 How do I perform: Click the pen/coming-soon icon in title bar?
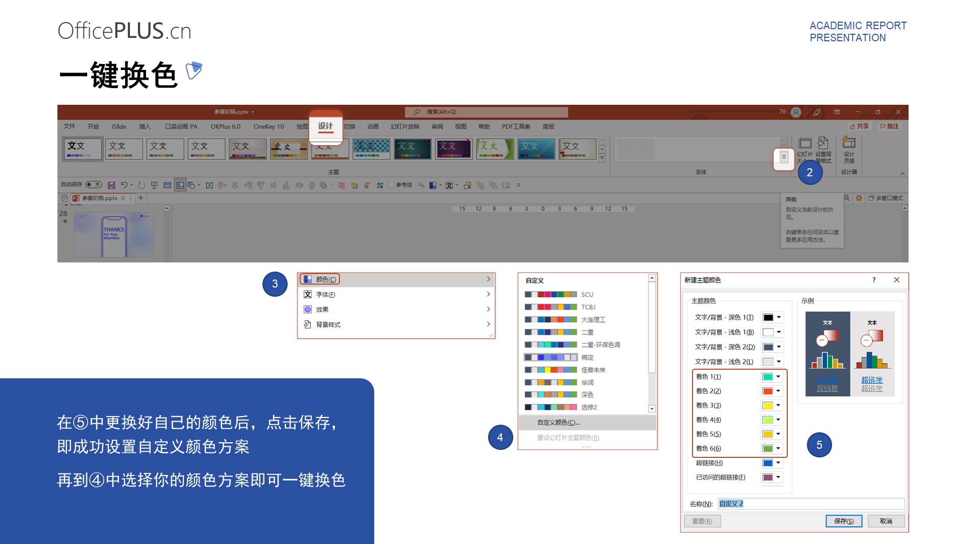817,112
